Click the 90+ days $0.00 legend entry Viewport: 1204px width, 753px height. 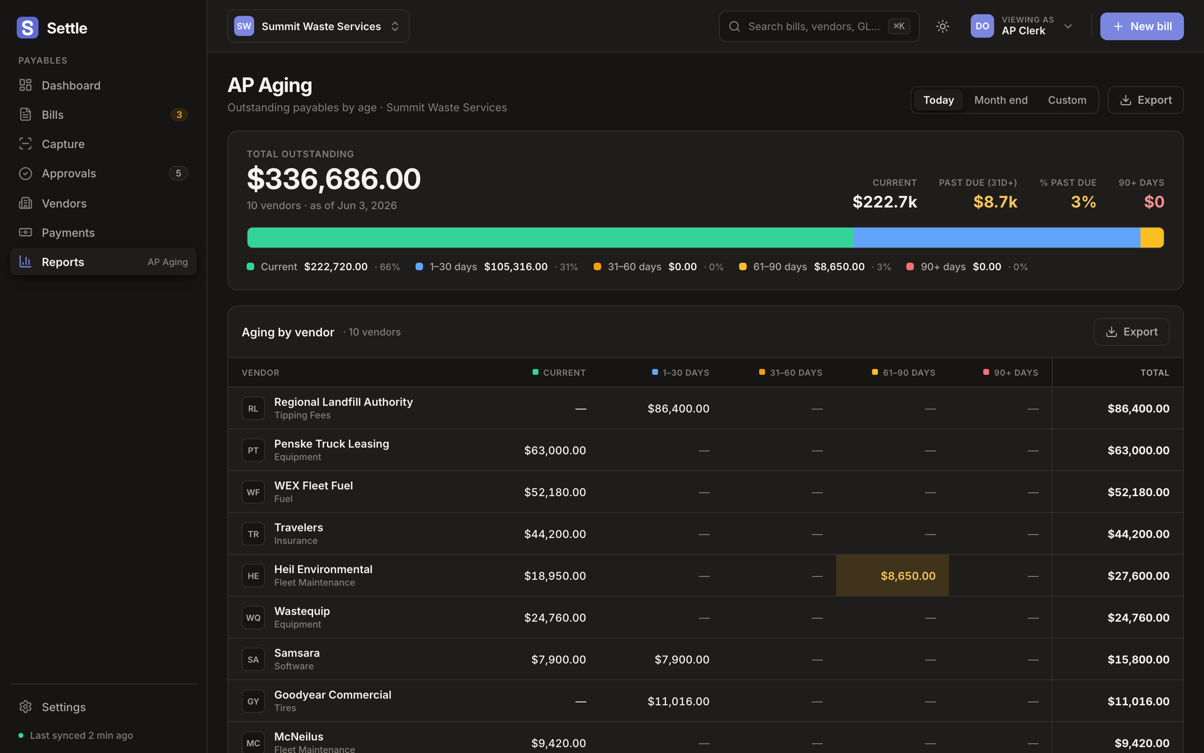tap(967, 267)
